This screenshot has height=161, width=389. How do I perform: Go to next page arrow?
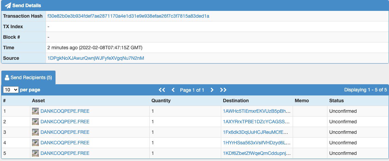tap(212, 90)
